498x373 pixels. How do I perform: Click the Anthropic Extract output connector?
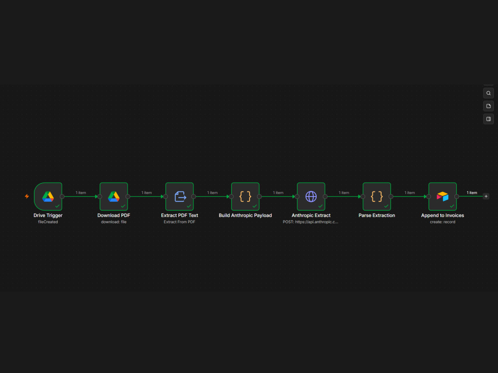click(325, 196)
